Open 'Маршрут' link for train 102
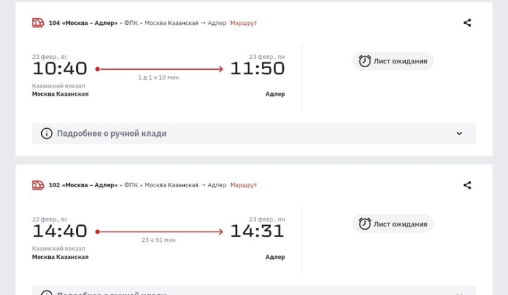508x295 pixels. point(243,185)
